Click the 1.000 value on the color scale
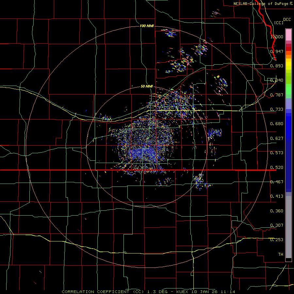The height and width of the screenshot is (294, 294). click(x=277, y=37)
